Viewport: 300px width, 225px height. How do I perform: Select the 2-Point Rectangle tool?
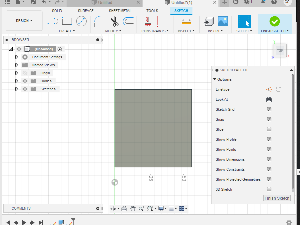tap(67, 21)
